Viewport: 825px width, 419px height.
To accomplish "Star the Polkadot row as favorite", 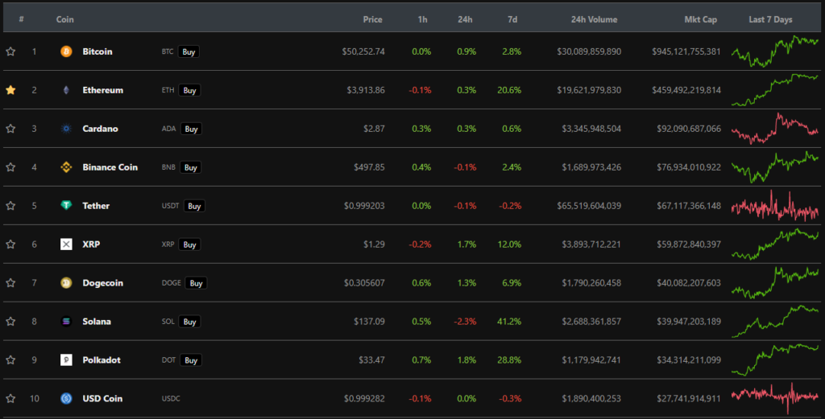I will (x=10, y=360).
